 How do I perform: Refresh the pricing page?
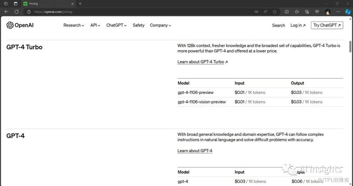pos(17,12)
